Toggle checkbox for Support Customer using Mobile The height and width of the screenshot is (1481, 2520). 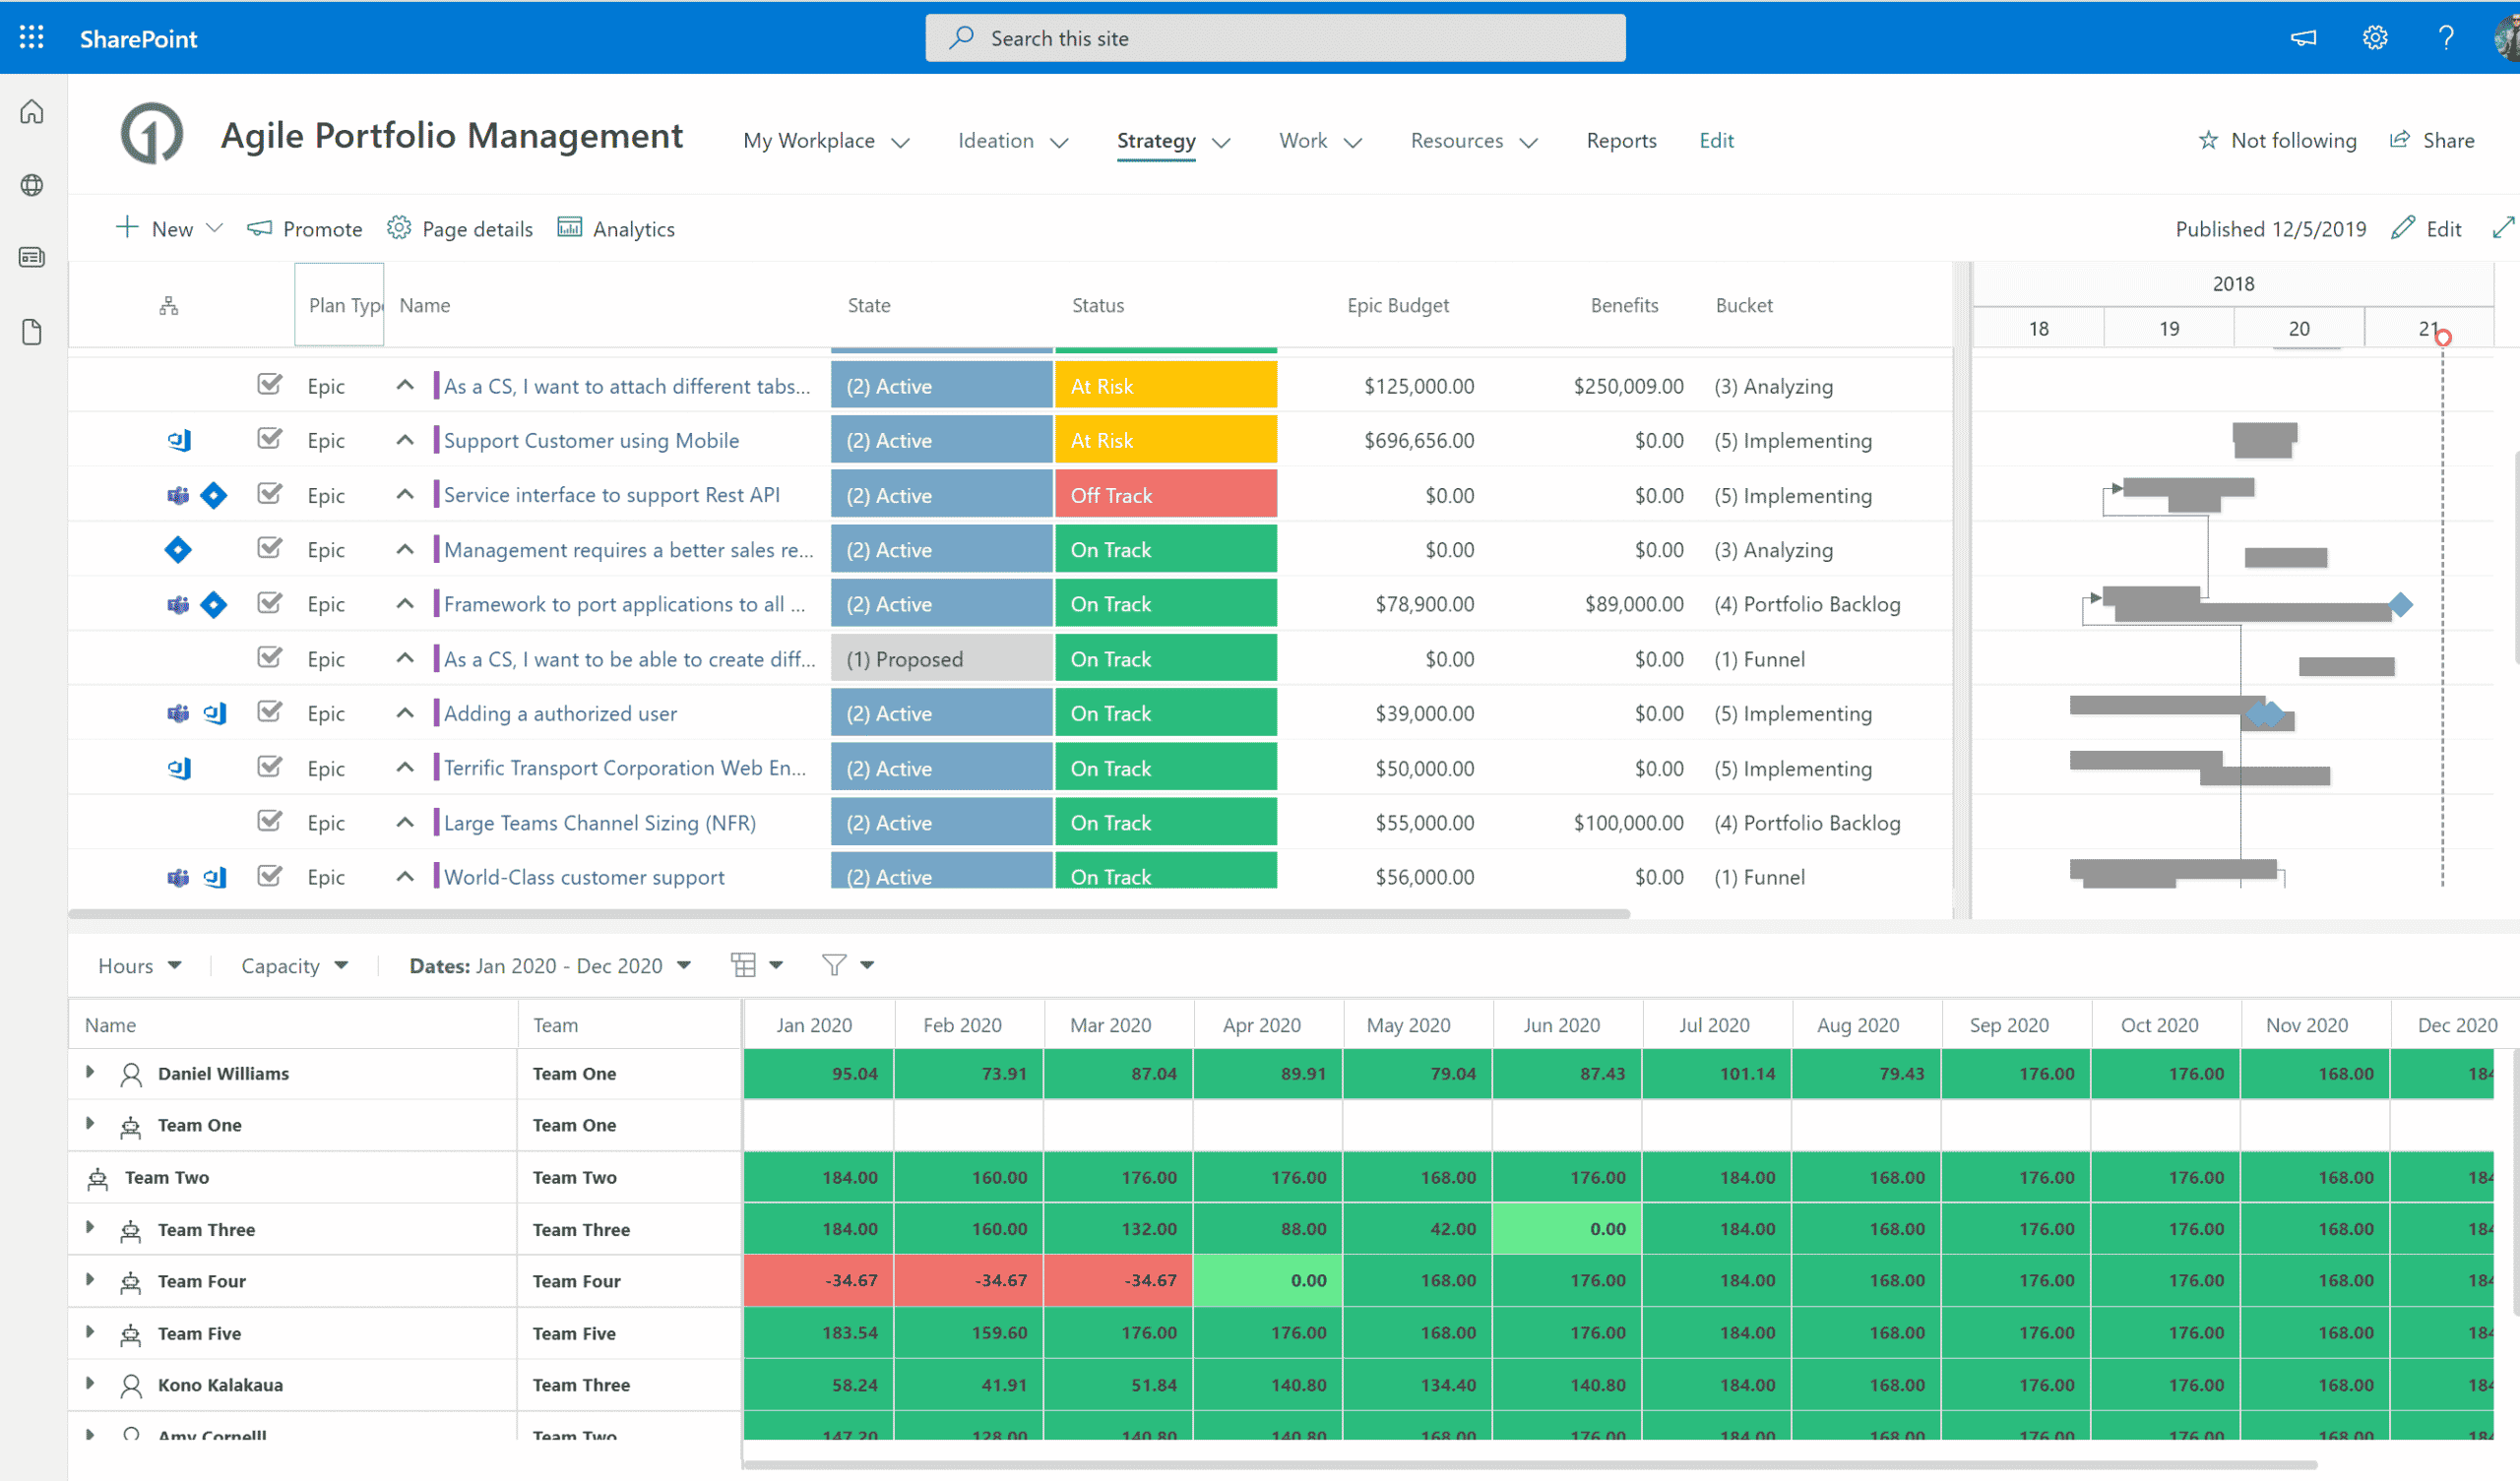[x=269, y=440]
